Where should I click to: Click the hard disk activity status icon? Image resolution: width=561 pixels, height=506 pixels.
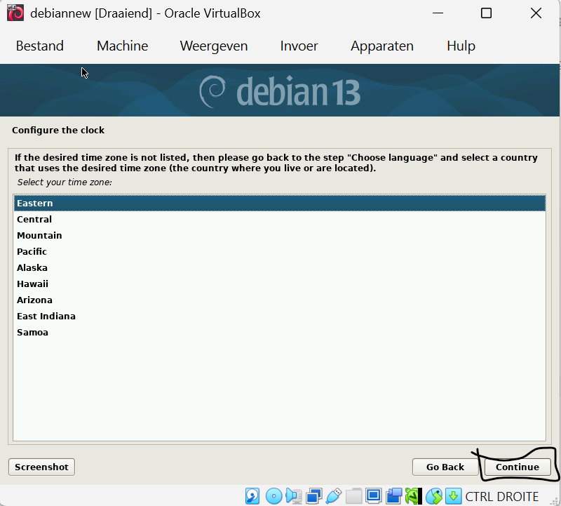(x=252, y=496)
